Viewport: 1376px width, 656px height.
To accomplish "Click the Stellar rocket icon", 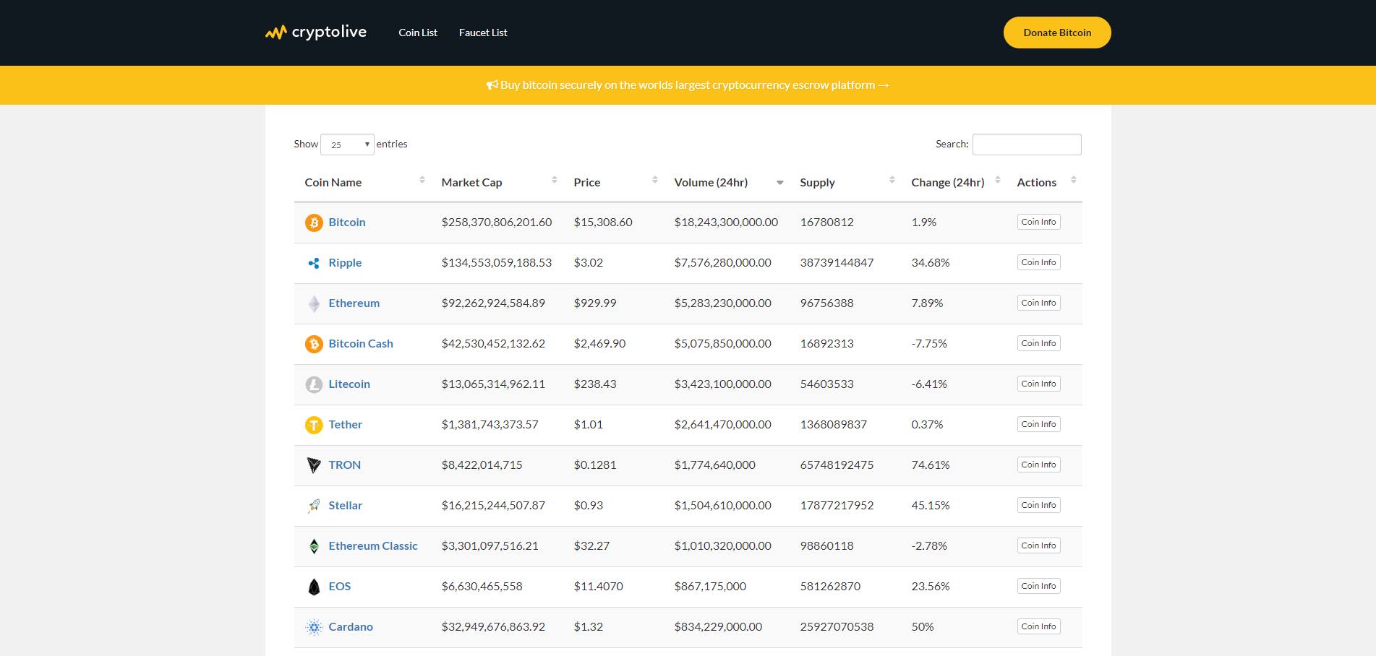I will [x=313, y=506].
